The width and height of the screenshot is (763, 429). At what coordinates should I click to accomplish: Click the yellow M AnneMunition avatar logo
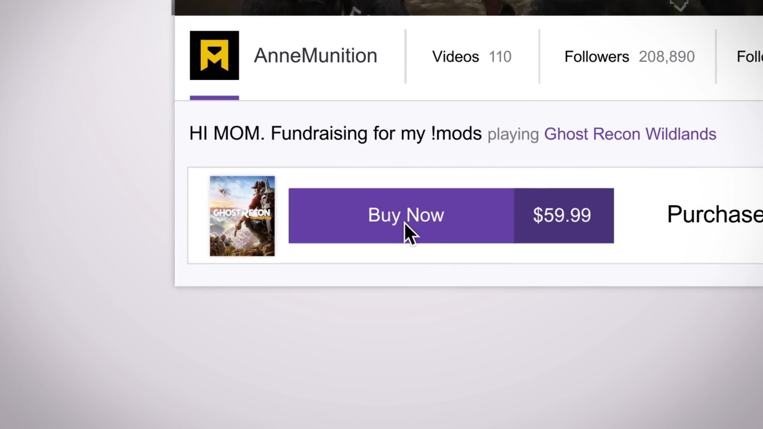(x=214, y=55)
